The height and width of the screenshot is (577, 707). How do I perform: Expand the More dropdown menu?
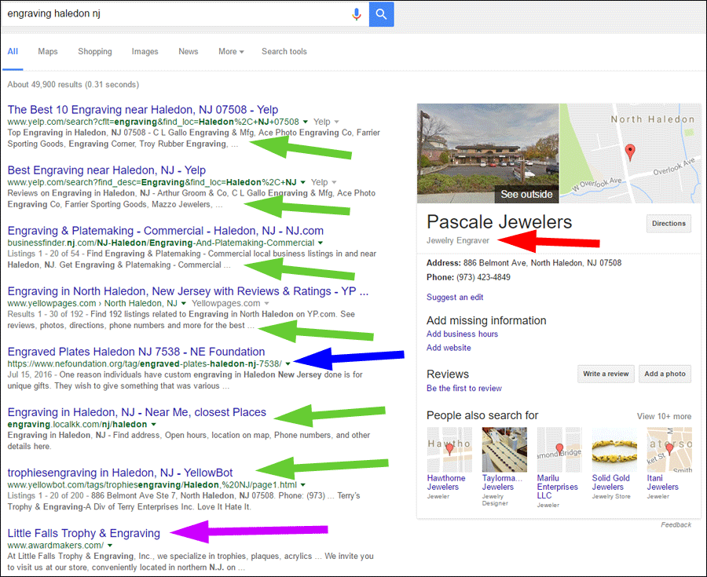click(231, 51)
